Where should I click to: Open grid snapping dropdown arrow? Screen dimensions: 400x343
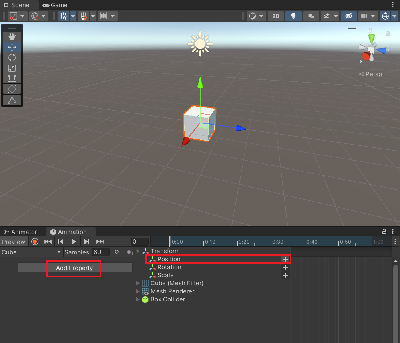93,16
